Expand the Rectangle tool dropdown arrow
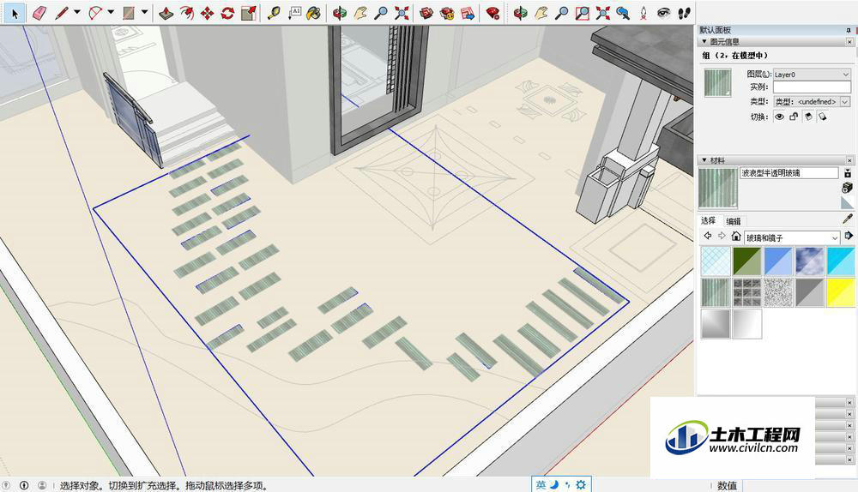This screenshot has width=858, height=492. pyautogui.click(x=144, y=11)
